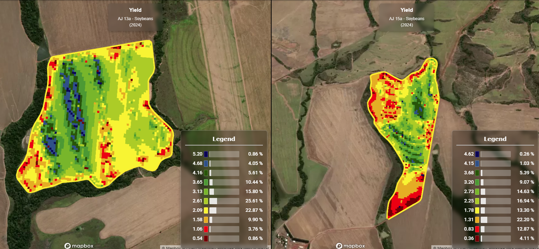Click the dark navy 5.20 swatch in left legend

click(206, 154)
